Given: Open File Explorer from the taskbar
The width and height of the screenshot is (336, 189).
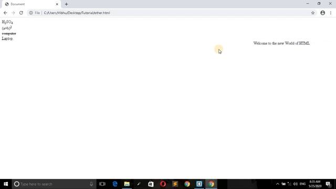Looking at the screenshot, I should 127,184.
